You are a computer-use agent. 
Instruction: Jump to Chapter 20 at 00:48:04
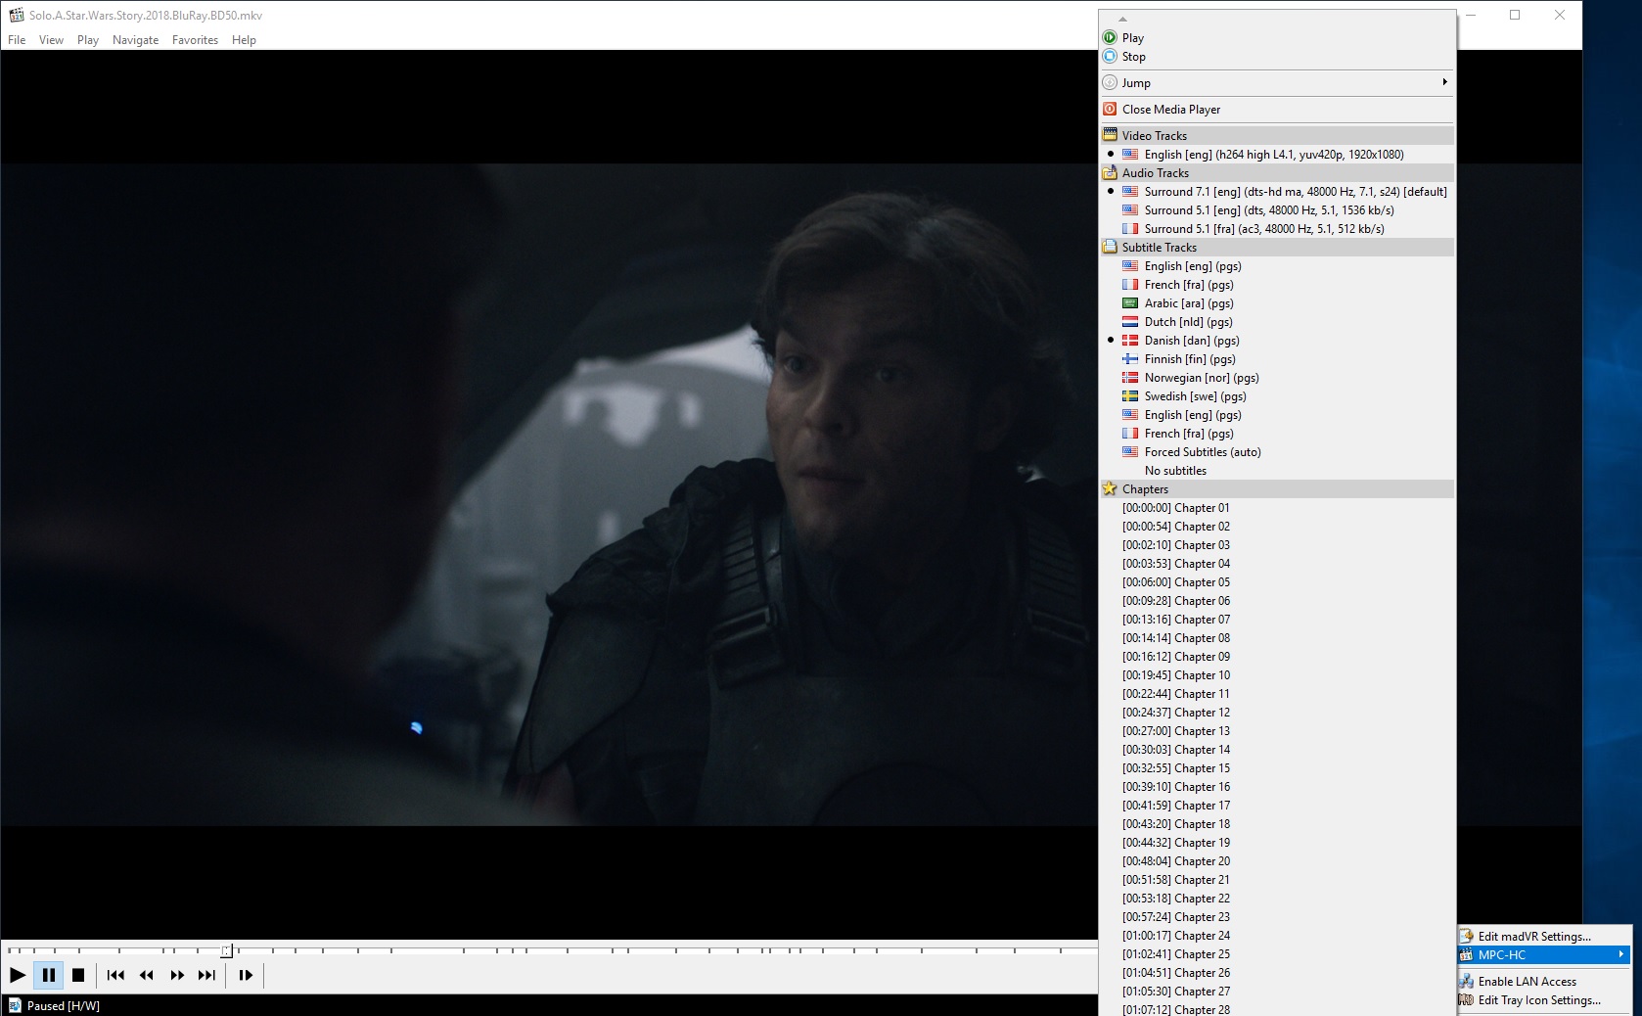click(x=1277, y=861)
